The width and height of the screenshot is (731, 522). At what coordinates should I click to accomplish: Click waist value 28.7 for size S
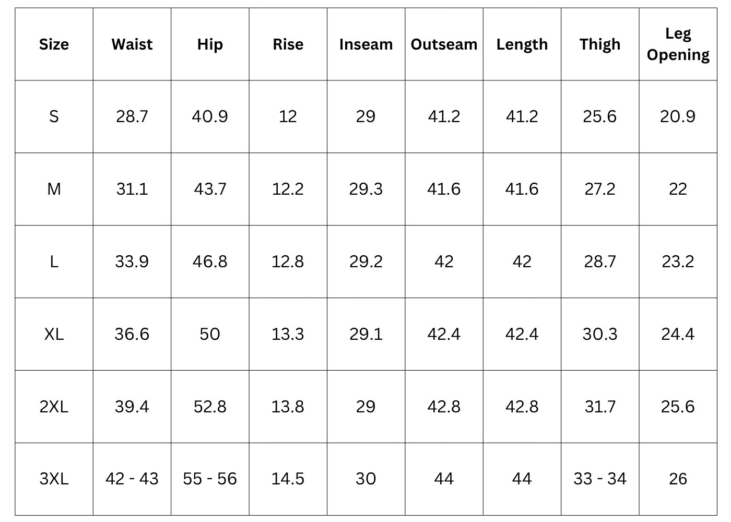coord(132,116)
